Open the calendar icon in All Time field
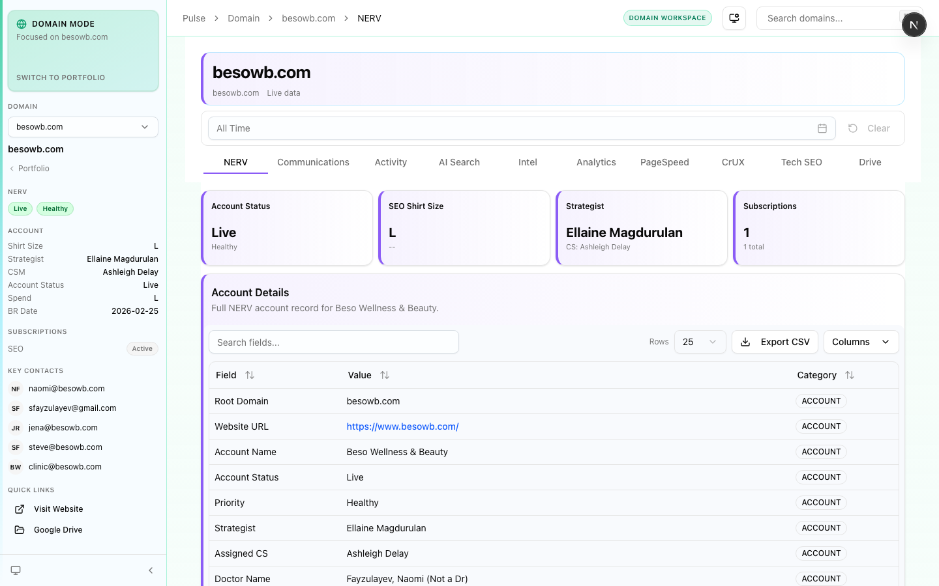Screen dimensions: 939x586 pyautogui.click(x=822, y=128)
